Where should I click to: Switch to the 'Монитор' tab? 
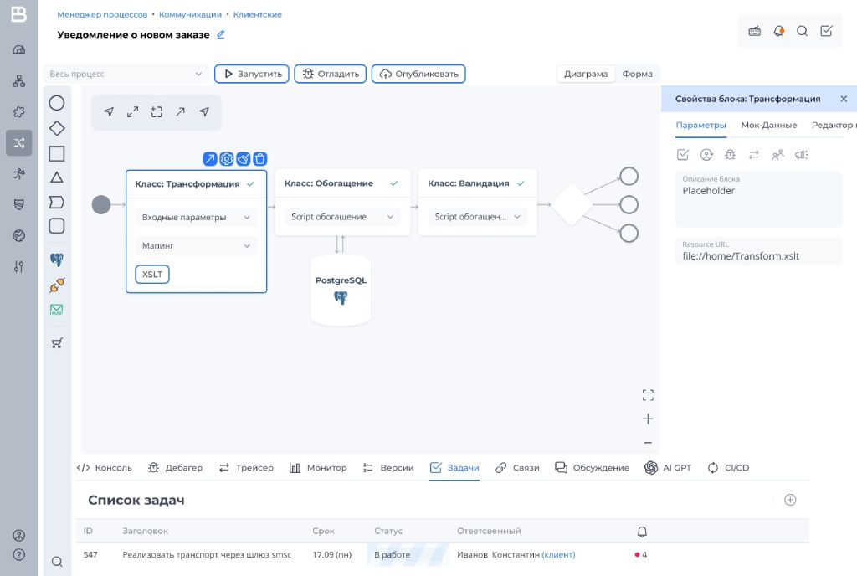click(317, 468)
